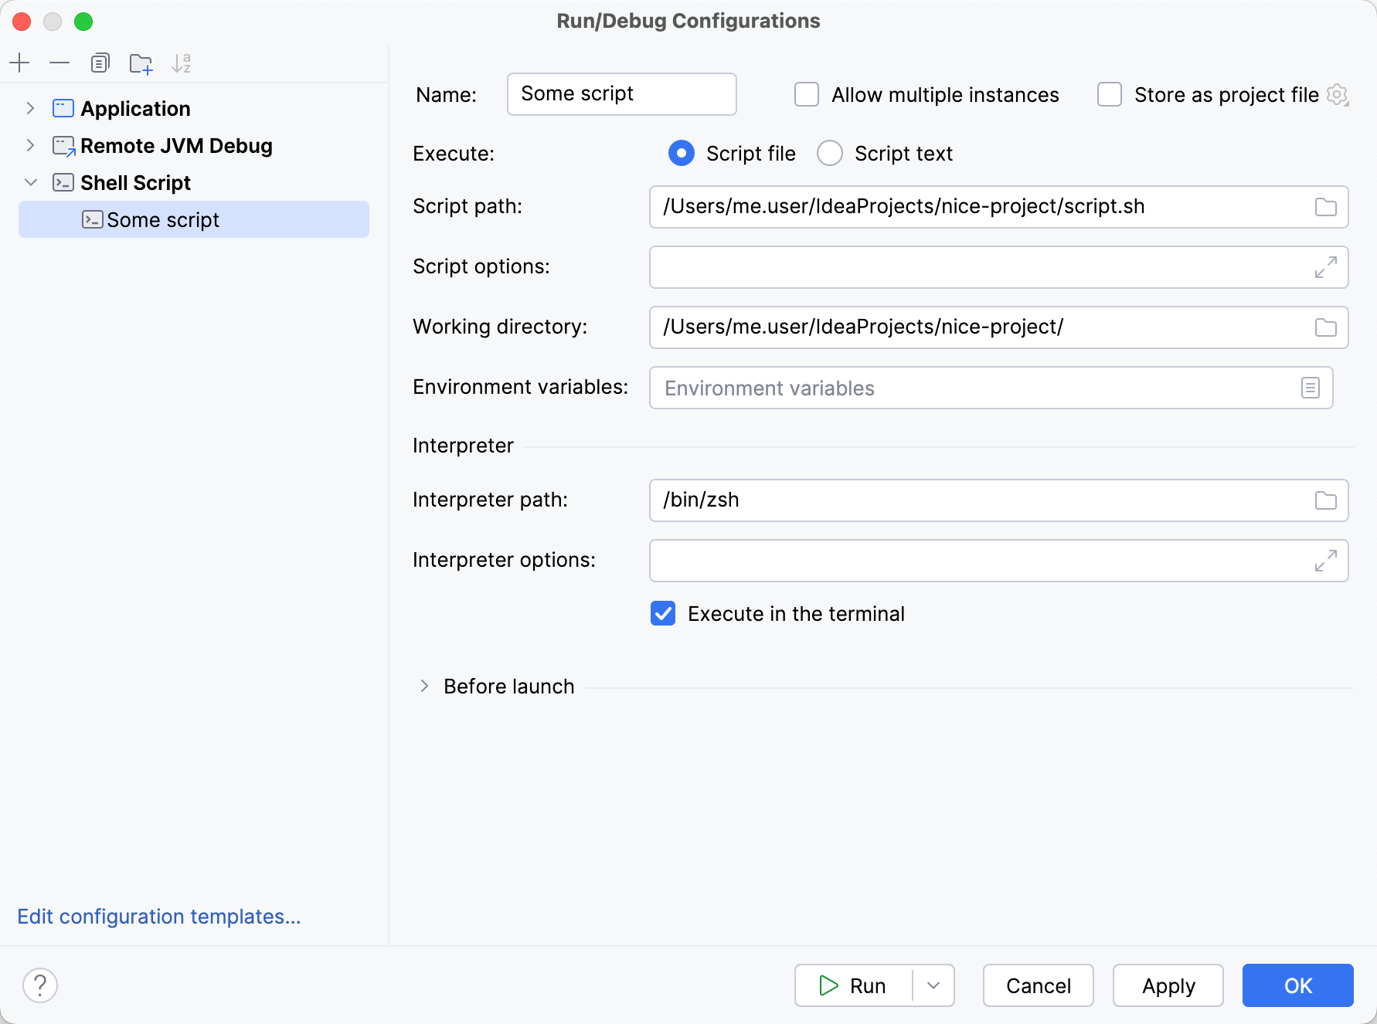Select the Script text radio button
The height and width of the screenshot is (1024, 1377).
(829, 153)
